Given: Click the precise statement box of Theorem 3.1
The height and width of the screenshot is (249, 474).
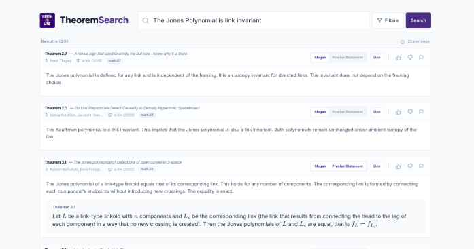Looking at the screenshot, I should 235,216.
